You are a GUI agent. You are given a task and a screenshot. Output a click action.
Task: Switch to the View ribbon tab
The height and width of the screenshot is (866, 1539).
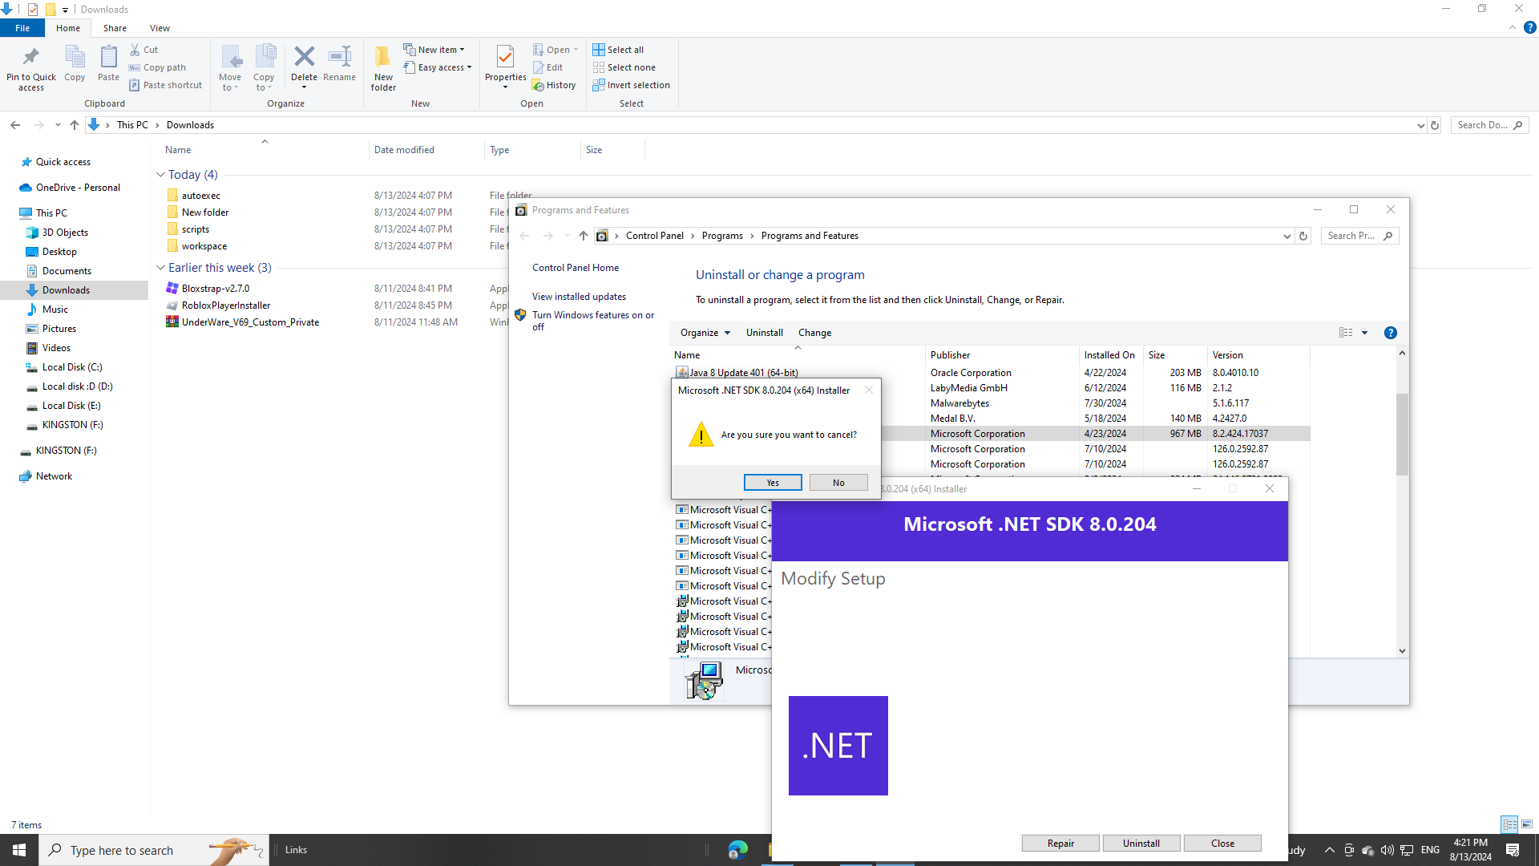(160, 28)
